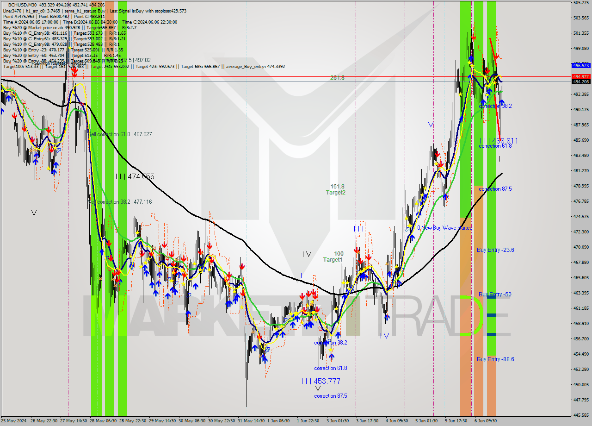Click the '31 May 14:30' time label
The height and width of the screenshot is (426, 592).
252,421
